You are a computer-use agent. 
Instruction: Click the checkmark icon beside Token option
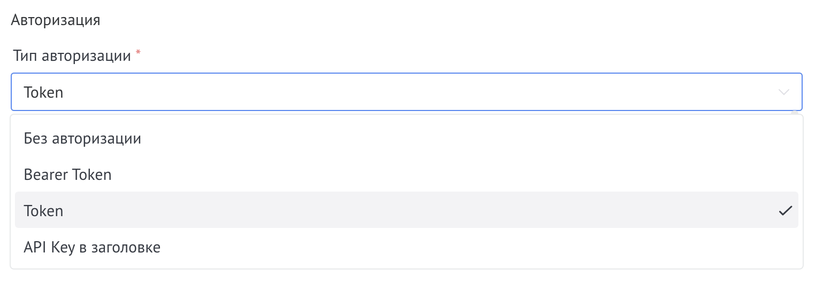coord(785,211)
